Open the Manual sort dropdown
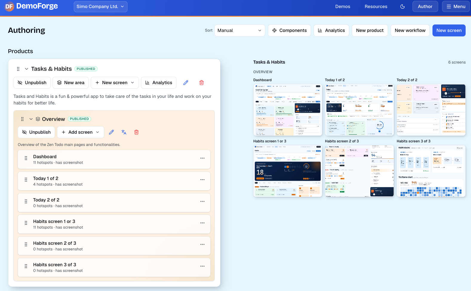Screen dimensions: 471x291 click(x=240, y=30)
